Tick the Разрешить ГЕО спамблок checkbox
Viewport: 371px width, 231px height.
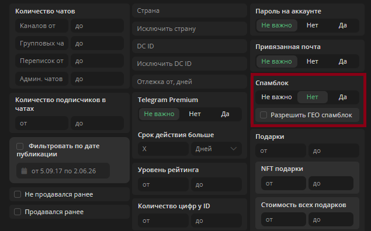tap(263, 115)
